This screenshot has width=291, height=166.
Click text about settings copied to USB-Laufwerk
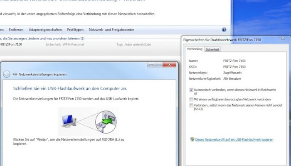[76, 99]
